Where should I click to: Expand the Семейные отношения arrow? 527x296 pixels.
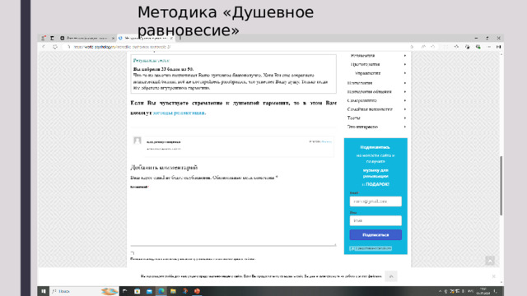(405, 109)
